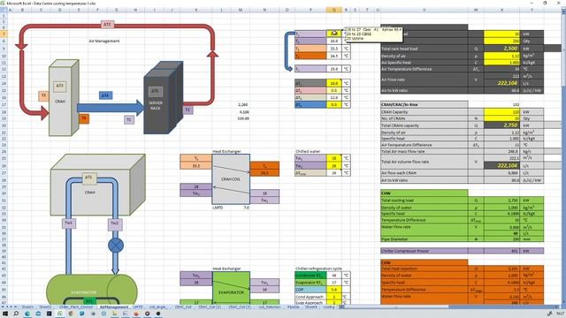Click the ΔT1 box on the lower CRAH unit

click(x=88, y=178)
